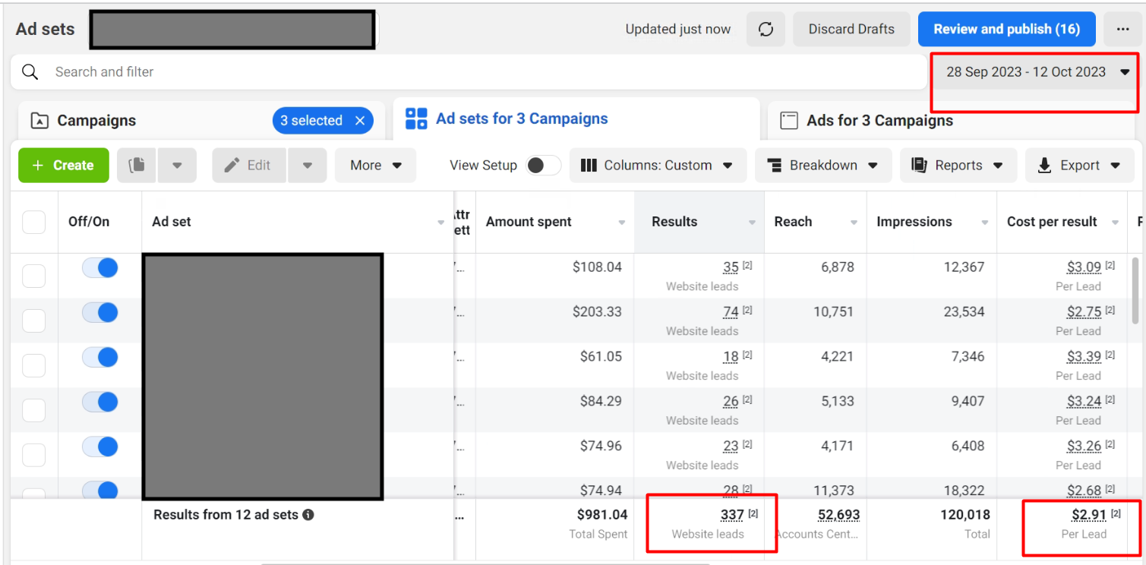Viewport: 1146px width, 565px height.
Task: Sort by the Ad set column header
Action: tap(297, 222)
